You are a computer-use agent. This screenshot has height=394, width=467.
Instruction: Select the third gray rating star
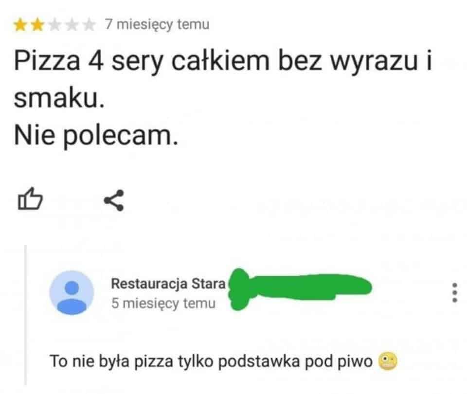(x=55, y=25)
